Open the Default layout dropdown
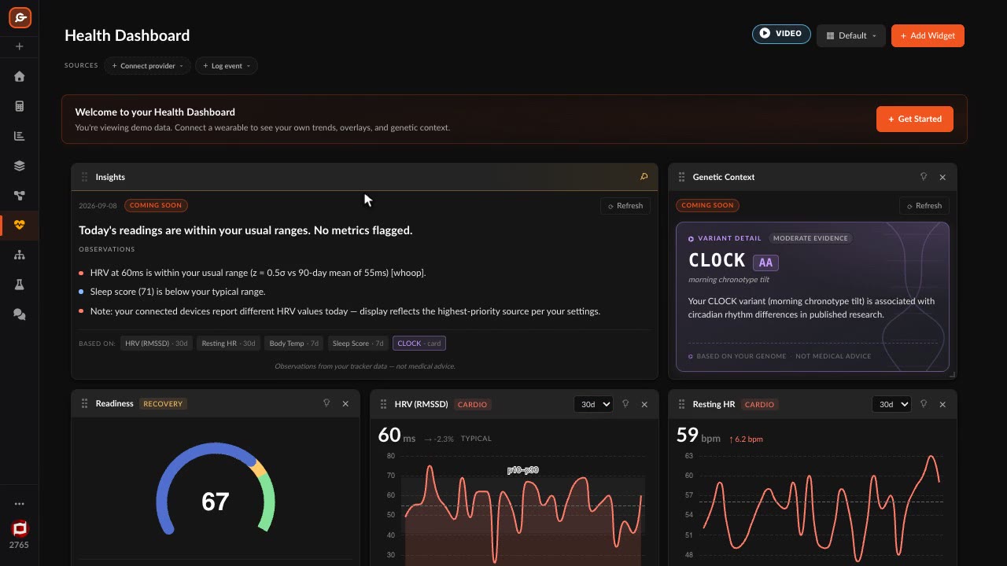The image size is (1007, 566). 851,35
